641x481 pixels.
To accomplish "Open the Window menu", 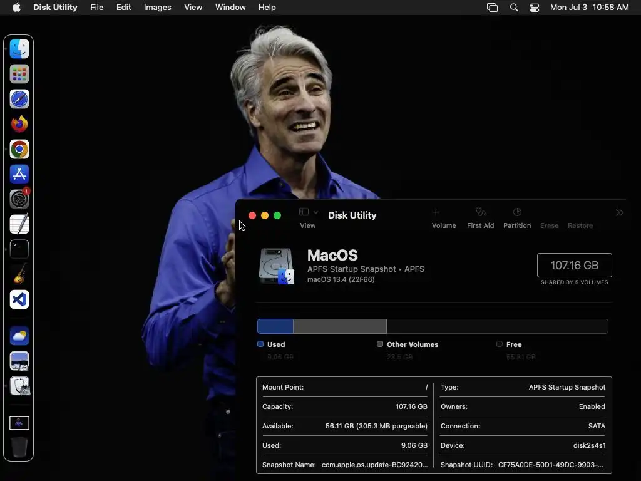I will click(230, 8).
